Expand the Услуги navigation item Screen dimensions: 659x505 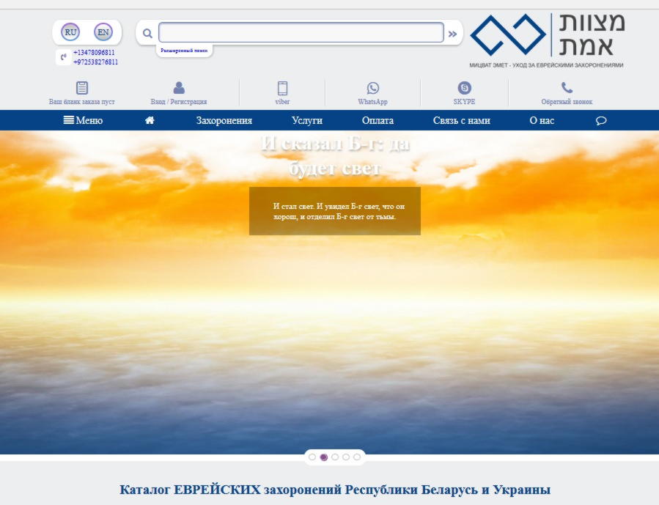coord(306,120)
